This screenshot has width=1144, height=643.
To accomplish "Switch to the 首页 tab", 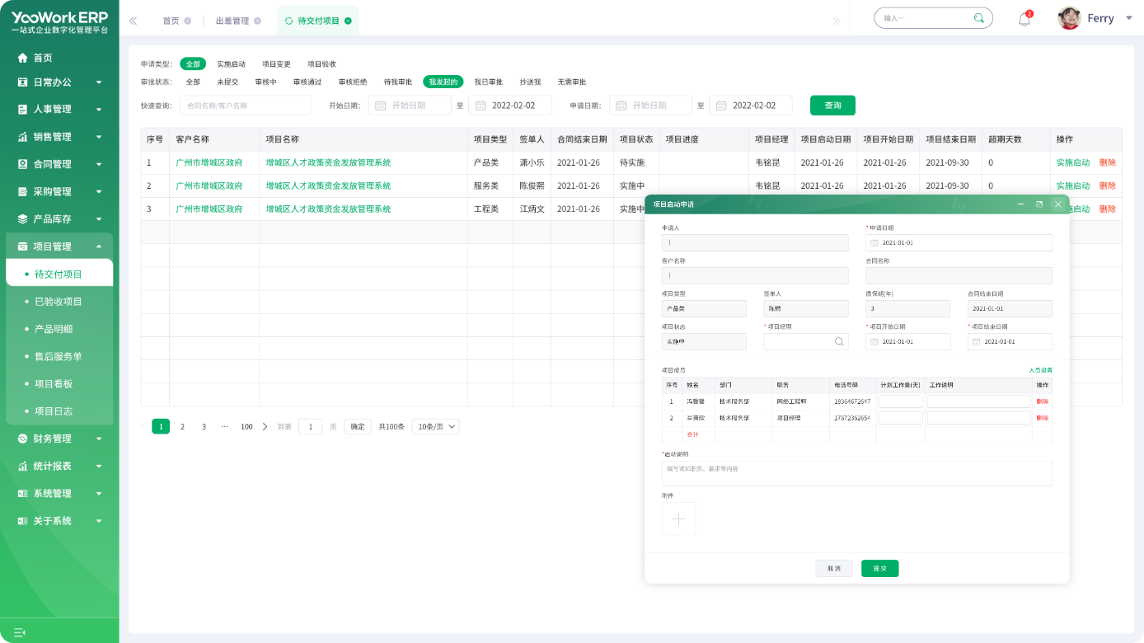I will click(x=171, y=21).
